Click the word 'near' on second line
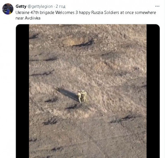 click(x=20, y=18)
